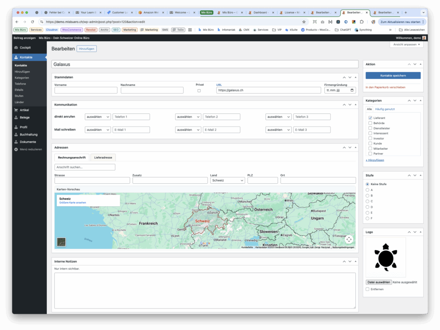Viewport: 440px width, 330px height.
Task: Collapse sidebar with Menü reduzieren
Action: pos(28,149)
